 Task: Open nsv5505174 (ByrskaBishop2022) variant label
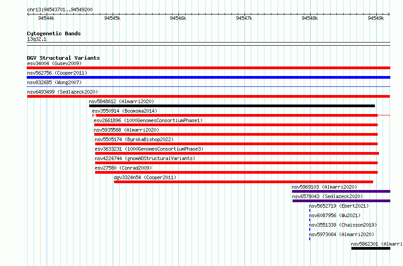pyautogui.click(x=134, y=139)
